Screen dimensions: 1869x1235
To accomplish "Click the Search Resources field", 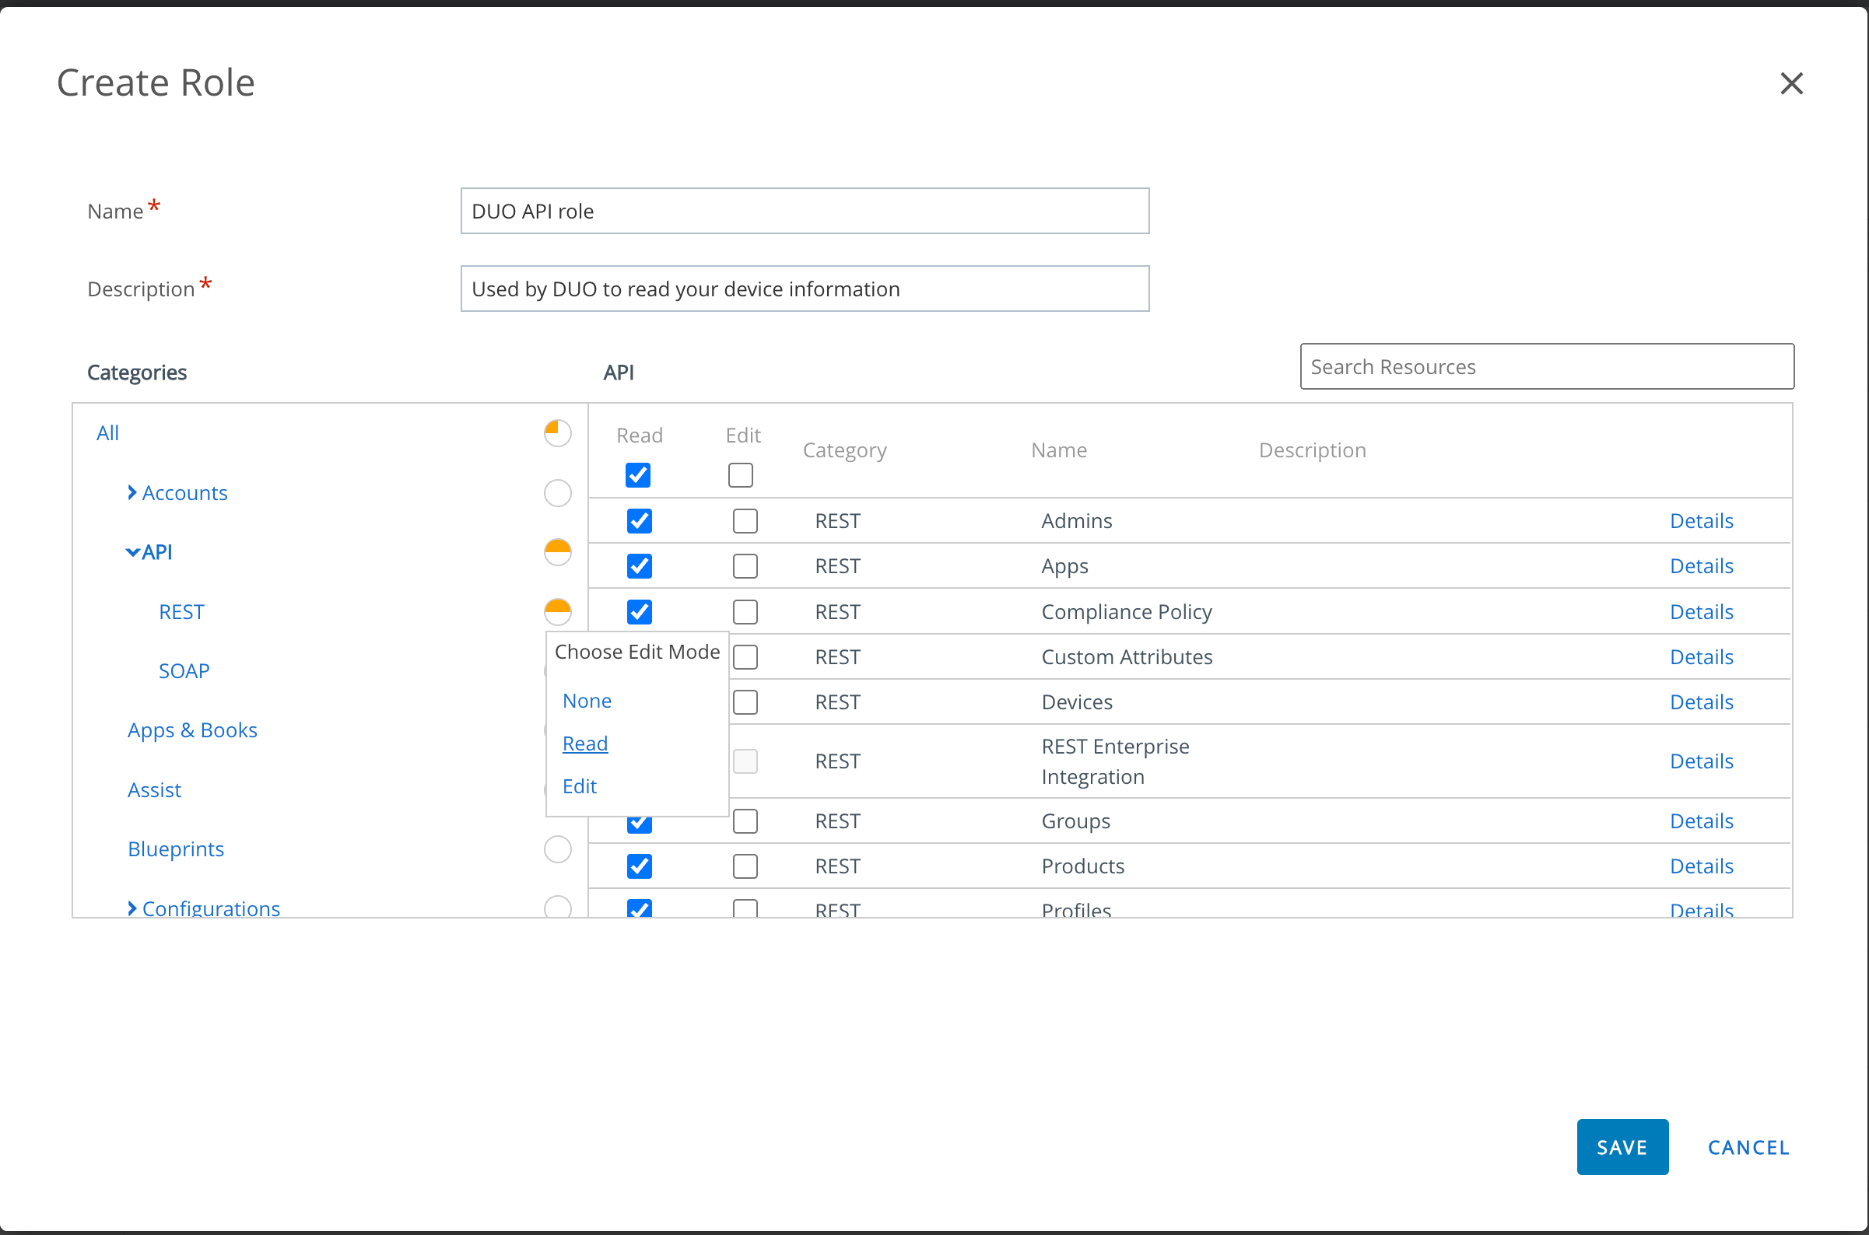I will (1546, 366).
